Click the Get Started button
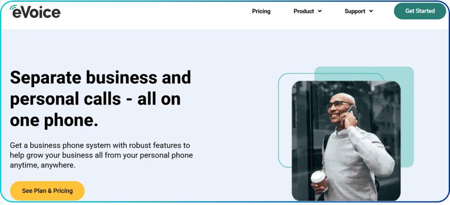Screen dimensions: 450x205 pos(420,11)
